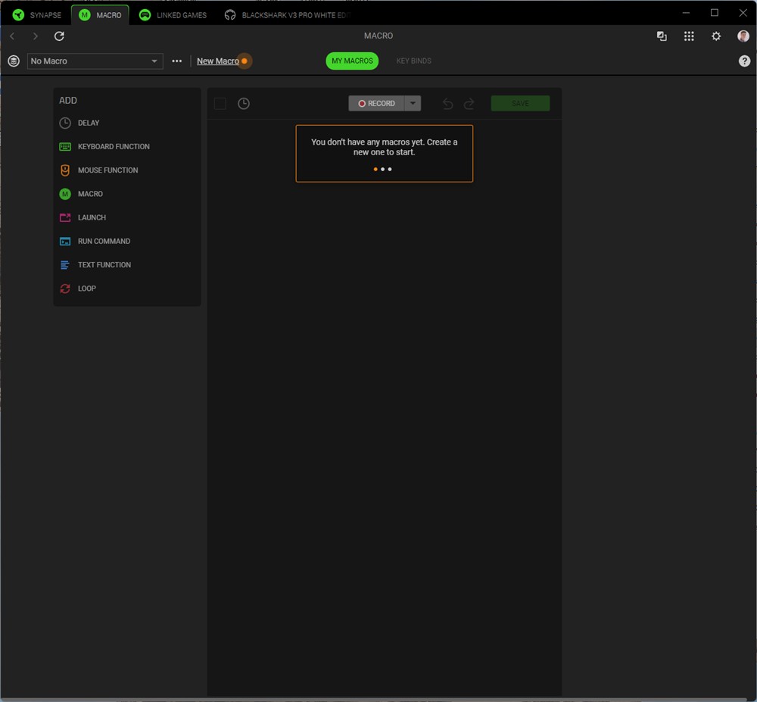Select the Launch action icon

click(65, 218)
